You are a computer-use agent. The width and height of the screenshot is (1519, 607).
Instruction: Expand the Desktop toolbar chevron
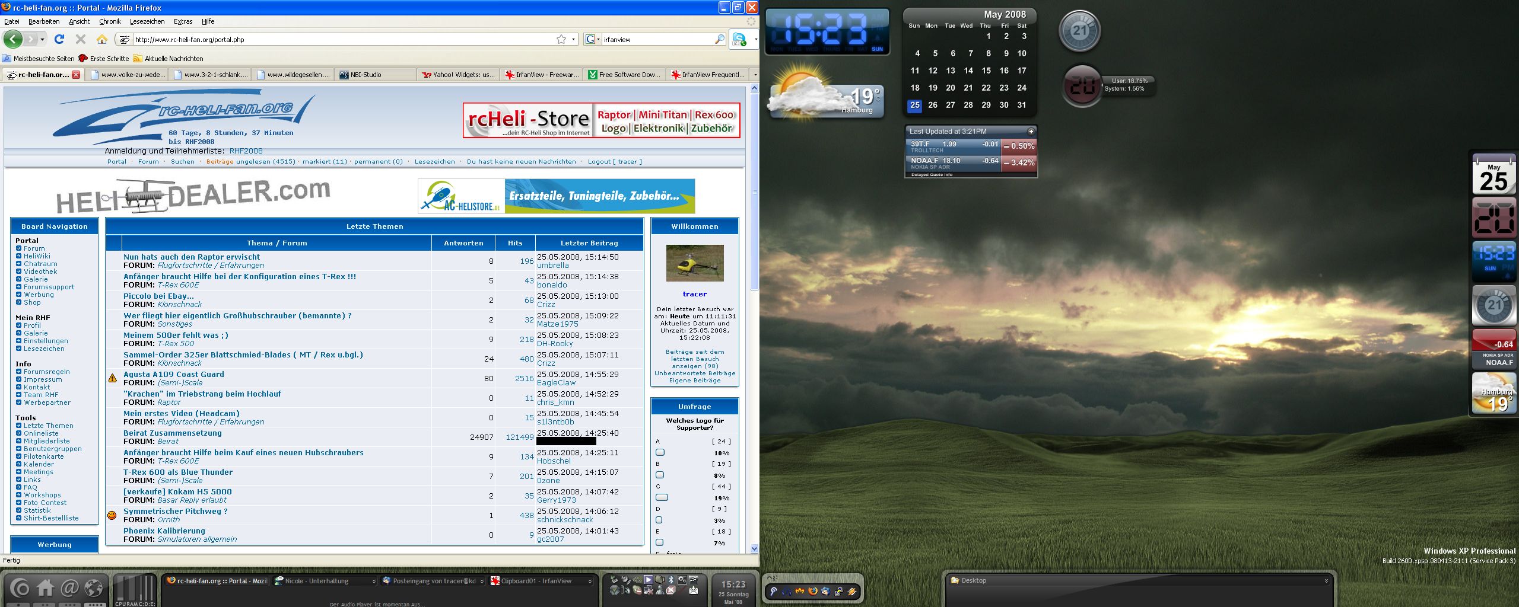pos(1326,581)
